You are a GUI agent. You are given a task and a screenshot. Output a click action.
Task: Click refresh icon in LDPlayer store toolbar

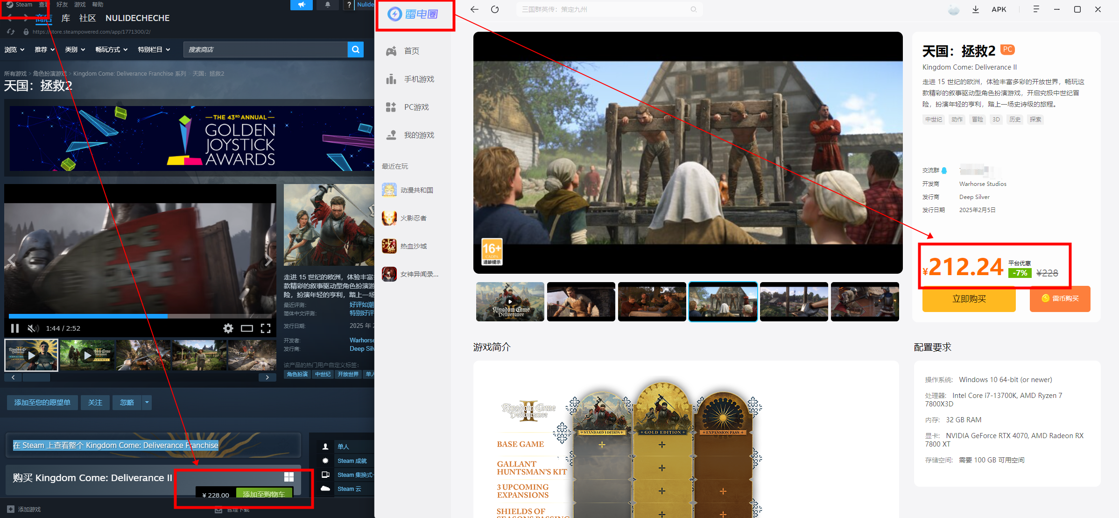coord(495,9)
